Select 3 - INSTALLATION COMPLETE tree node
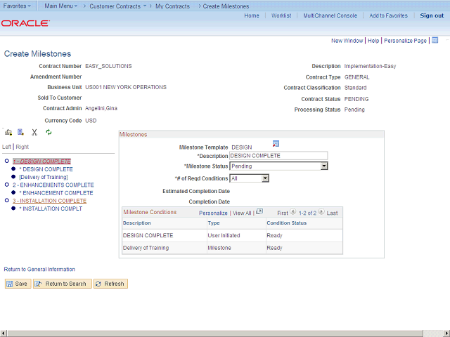The image size is (450, 337). point(49,201)
